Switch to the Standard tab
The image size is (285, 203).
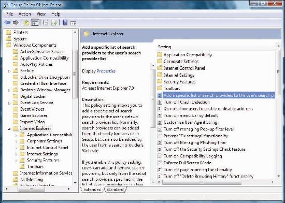tap(115, 190)
